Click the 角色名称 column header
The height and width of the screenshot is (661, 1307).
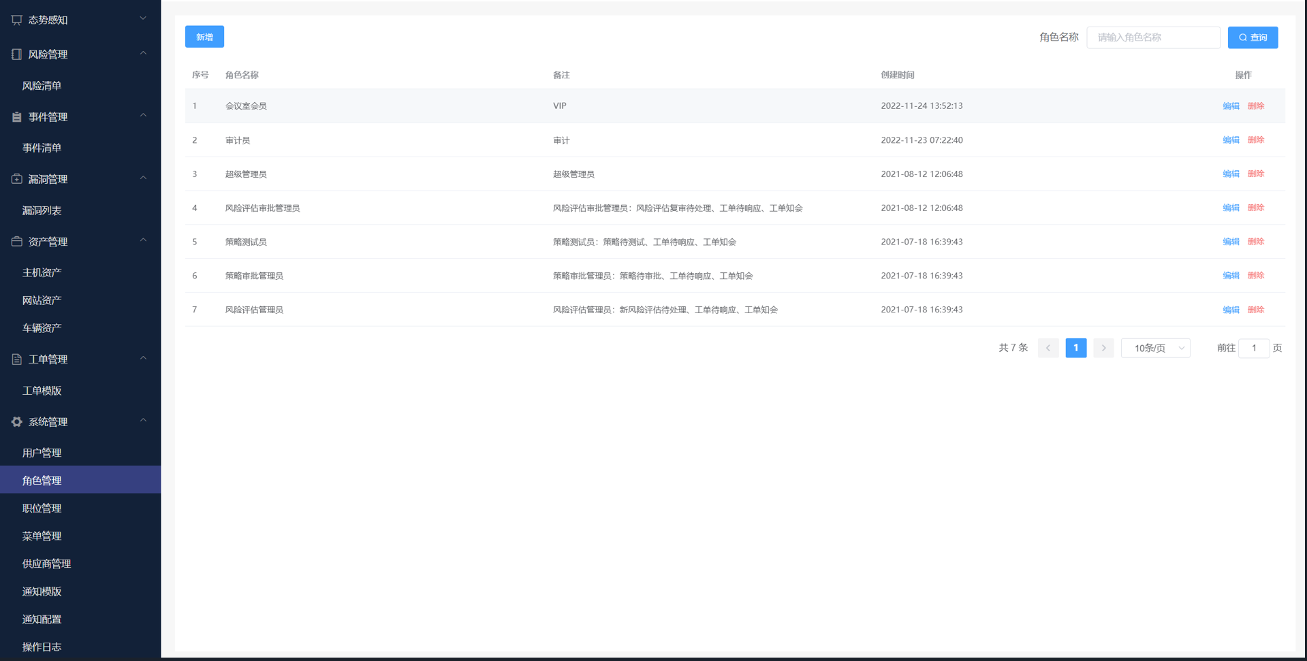click(242, 75)
